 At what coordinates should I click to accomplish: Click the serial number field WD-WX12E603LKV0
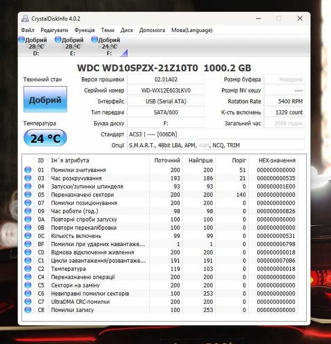tap(166, 91)
